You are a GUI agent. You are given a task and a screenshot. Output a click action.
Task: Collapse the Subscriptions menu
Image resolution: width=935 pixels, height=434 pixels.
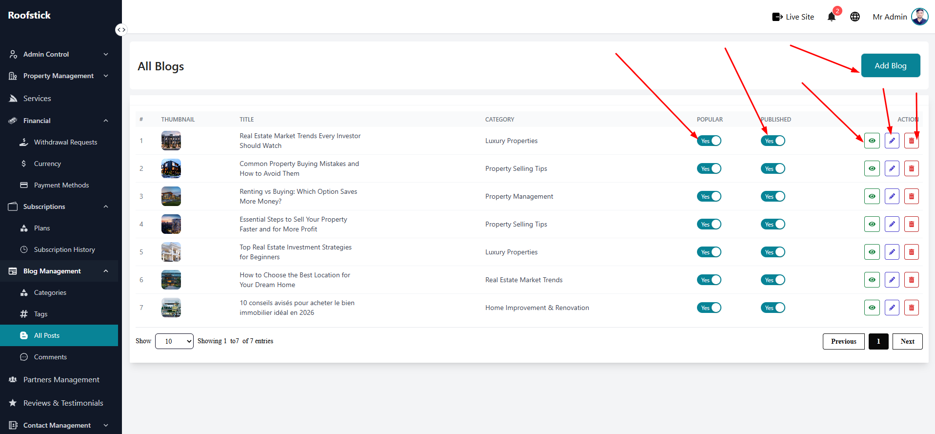point(59,207)
